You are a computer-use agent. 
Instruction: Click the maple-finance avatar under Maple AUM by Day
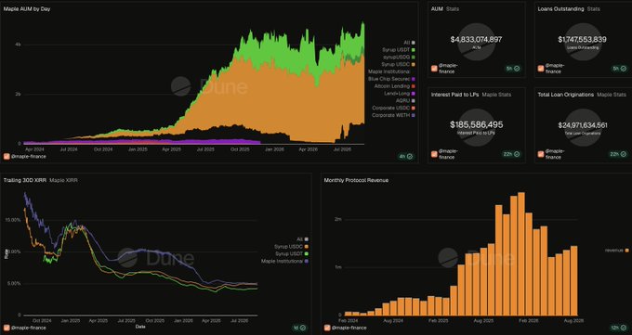click(7, 156)
